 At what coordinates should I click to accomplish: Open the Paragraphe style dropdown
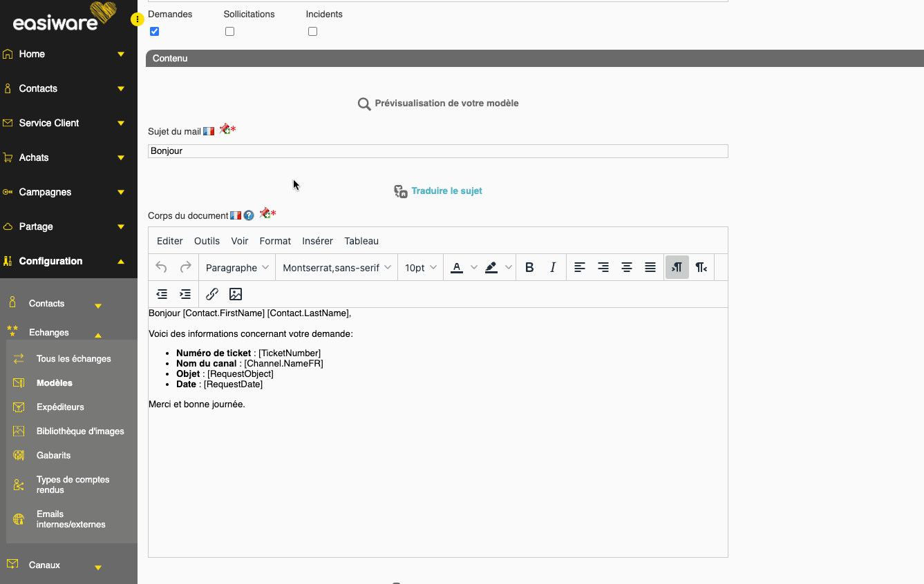[x=237, y=268]
